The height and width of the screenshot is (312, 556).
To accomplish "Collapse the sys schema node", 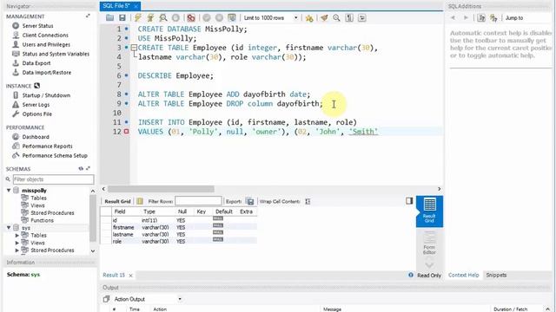I will pos(9,228).
